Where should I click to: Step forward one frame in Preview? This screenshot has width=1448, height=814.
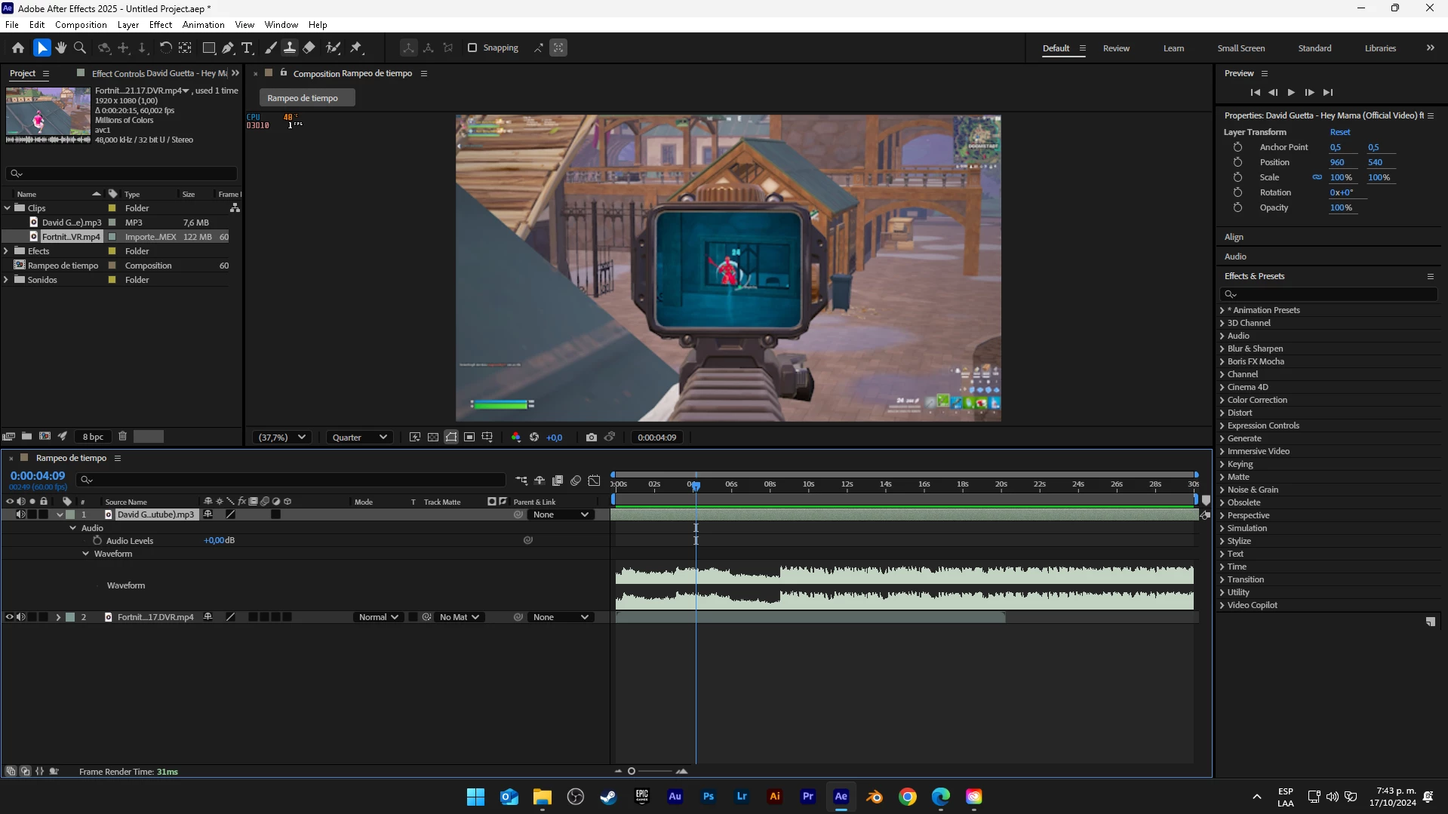1309,93
